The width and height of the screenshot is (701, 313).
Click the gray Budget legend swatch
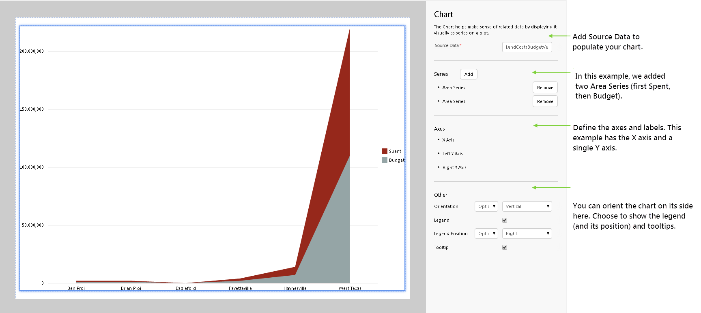pos(385,160)
